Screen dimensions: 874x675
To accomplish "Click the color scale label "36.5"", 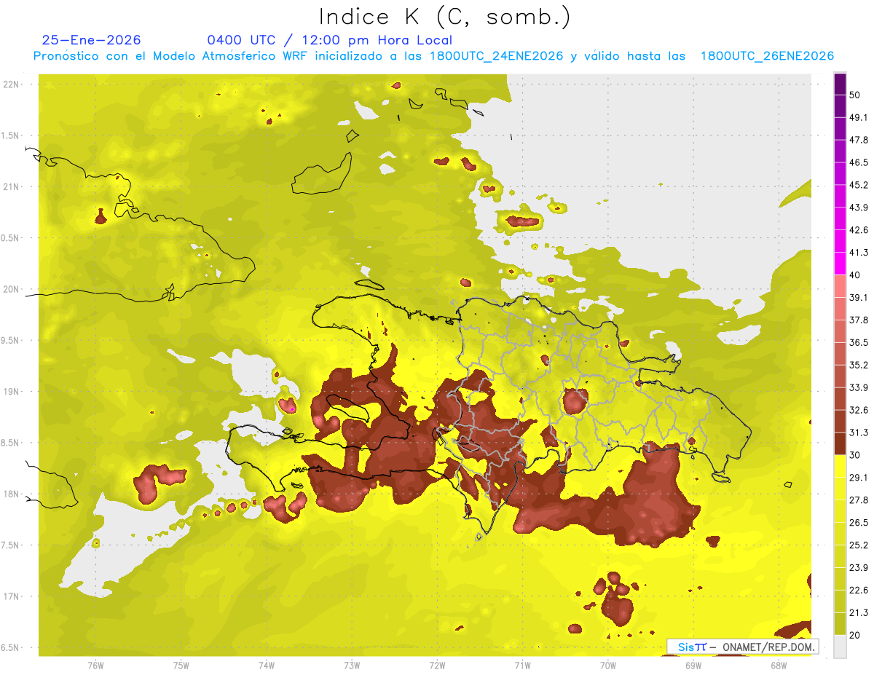I will 859,342.
